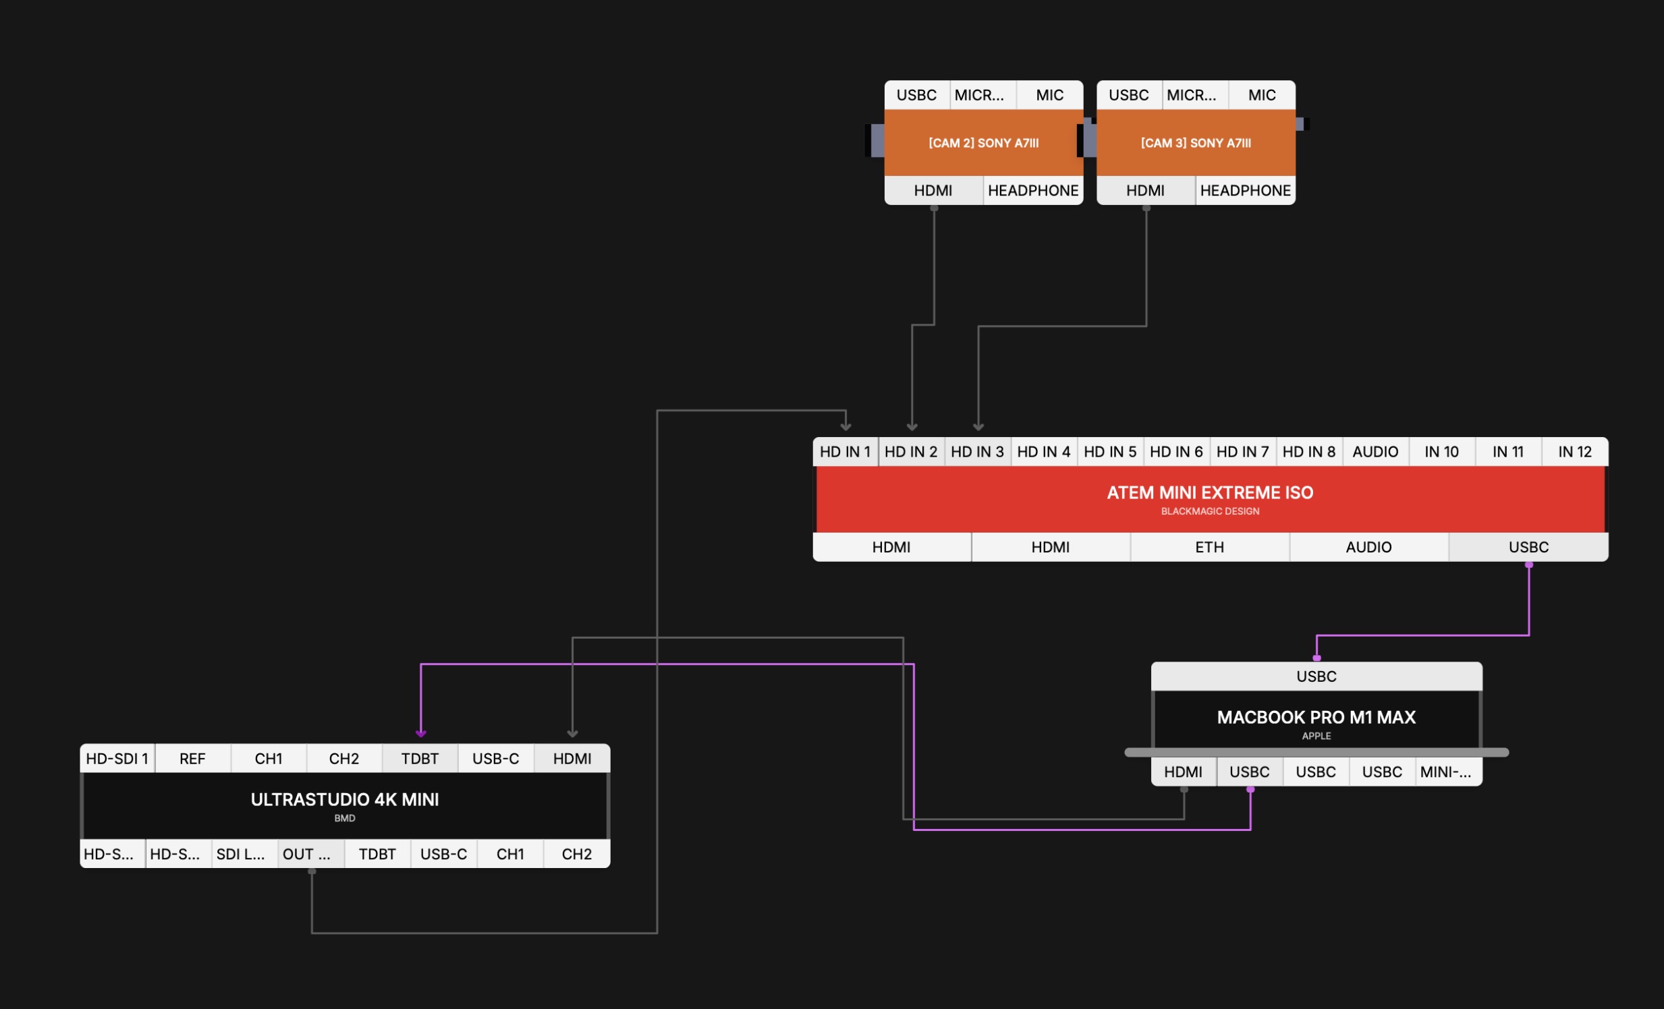Viewport: 1664px width, 1009px height.
Task: Click IN 11 port on ATEM
Action: tap(1507, 451)
